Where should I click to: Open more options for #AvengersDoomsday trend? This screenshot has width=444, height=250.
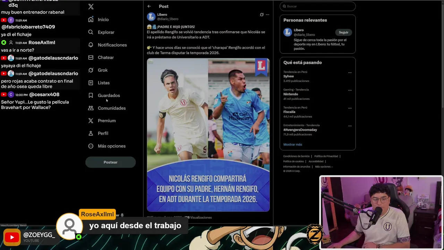(x=350, y=126)
